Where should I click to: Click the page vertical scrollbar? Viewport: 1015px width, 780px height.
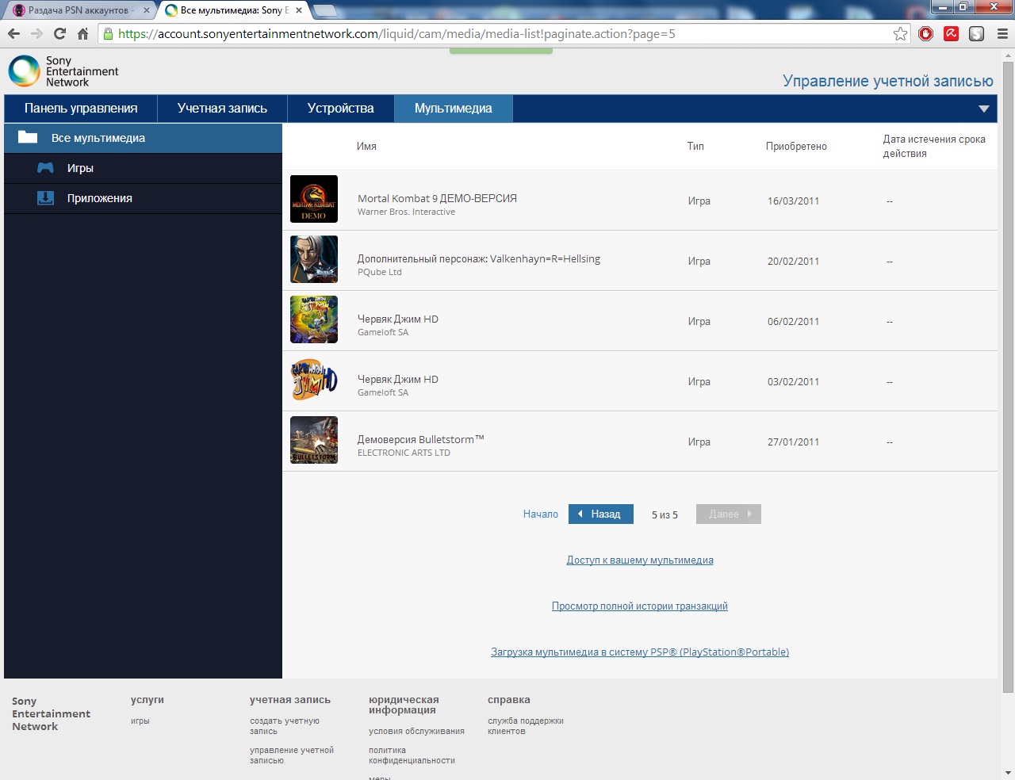pyautogui.click(x=1008, y=377)
